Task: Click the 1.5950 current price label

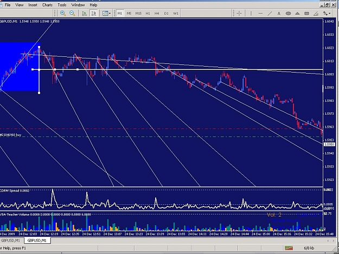Action: pos(329,145)
